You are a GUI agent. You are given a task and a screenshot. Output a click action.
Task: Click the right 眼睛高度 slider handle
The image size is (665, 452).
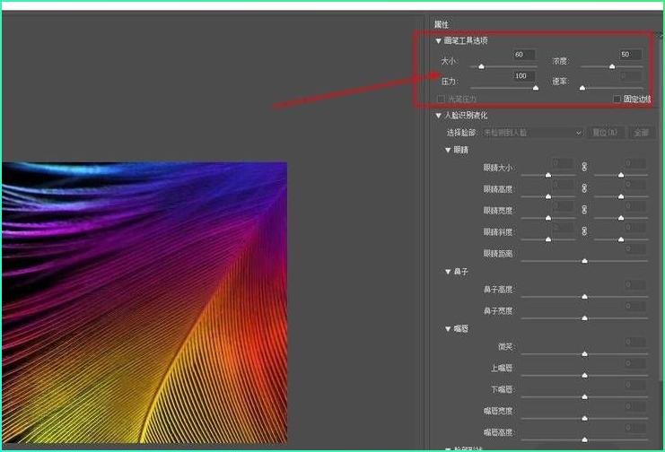621,196
